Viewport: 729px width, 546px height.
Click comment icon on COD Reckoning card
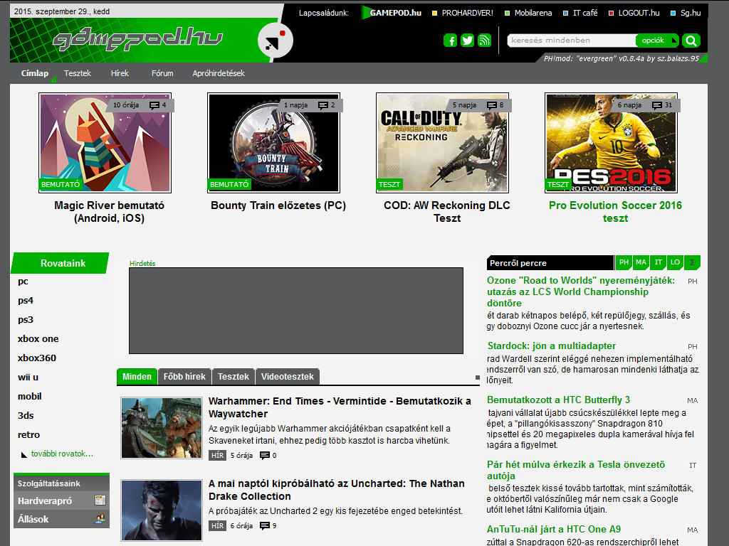[492, 105]
